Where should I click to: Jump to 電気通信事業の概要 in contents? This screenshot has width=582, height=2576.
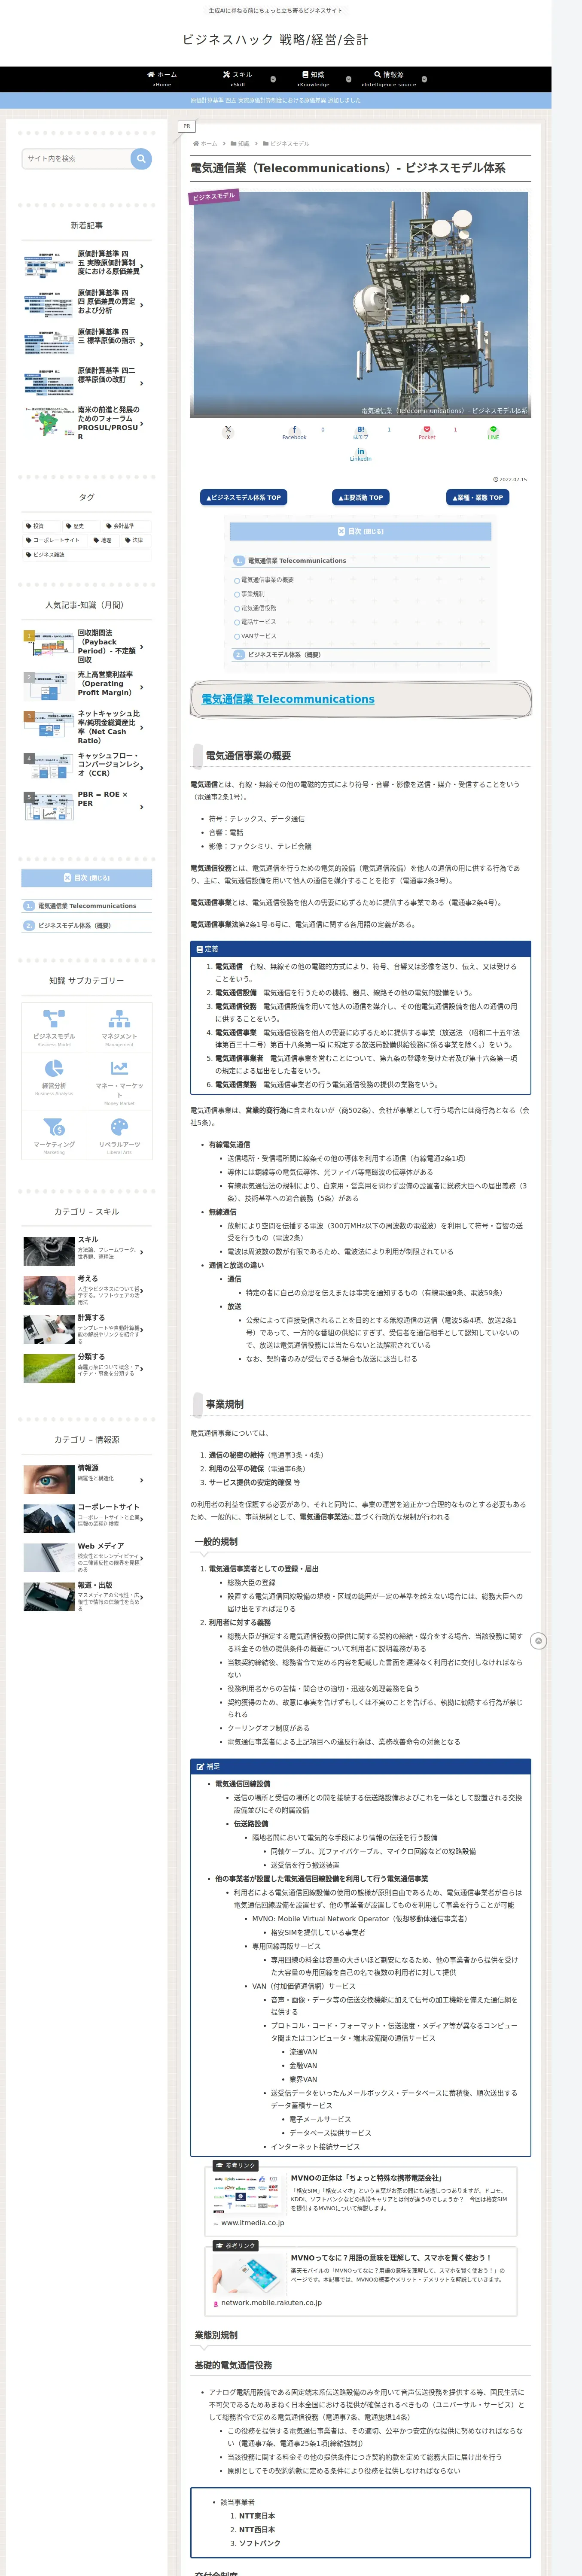coord(267,580)
